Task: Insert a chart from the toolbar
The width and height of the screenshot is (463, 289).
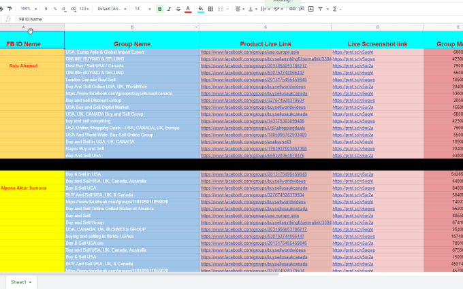Action: [310, 9]
